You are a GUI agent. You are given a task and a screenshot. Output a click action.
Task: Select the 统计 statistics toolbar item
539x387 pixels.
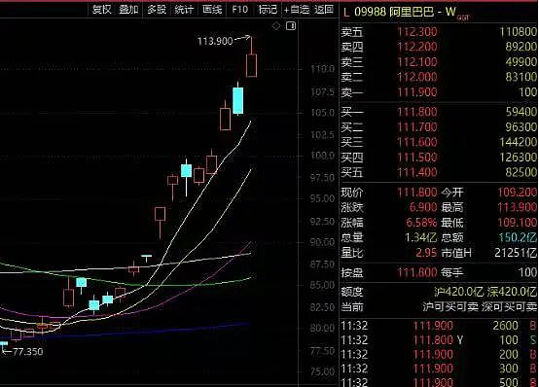(x=184, y=10)
